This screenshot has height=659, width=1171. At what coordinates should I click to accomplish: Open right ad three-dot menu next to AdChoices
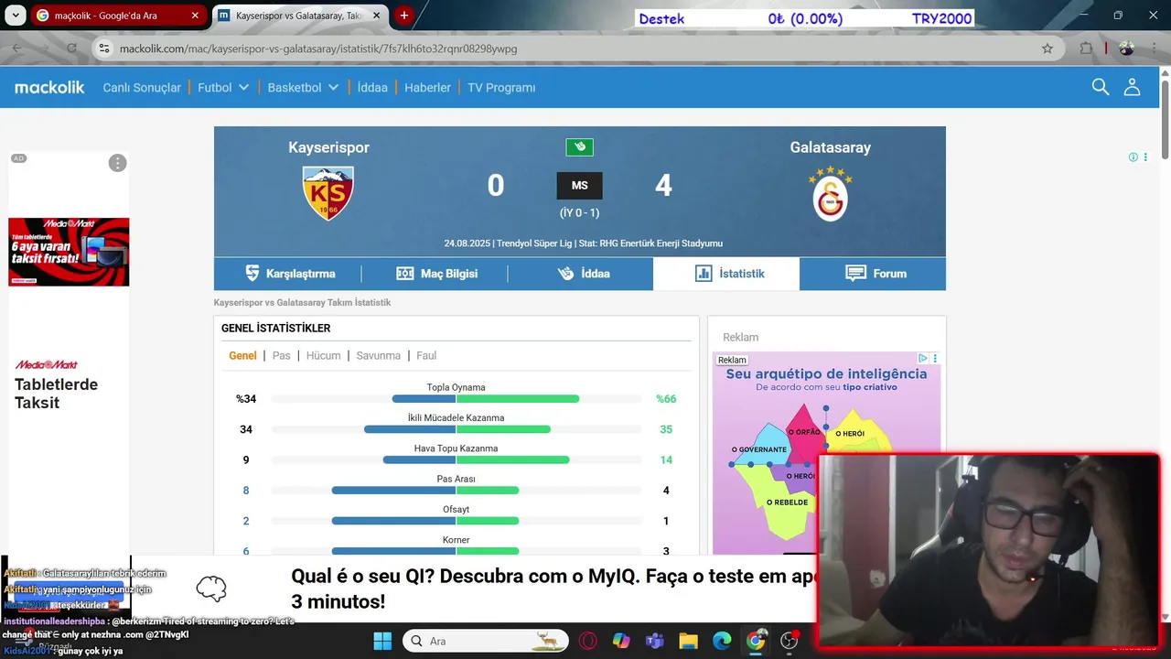coord(935,359)
